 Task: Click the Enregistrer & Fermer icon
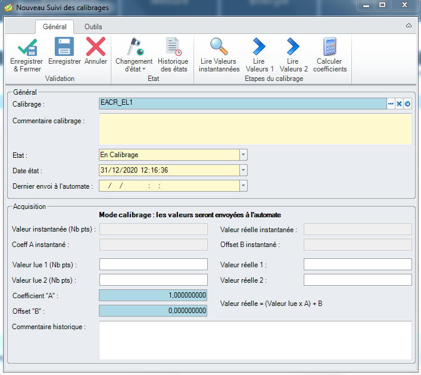(27, 48)
